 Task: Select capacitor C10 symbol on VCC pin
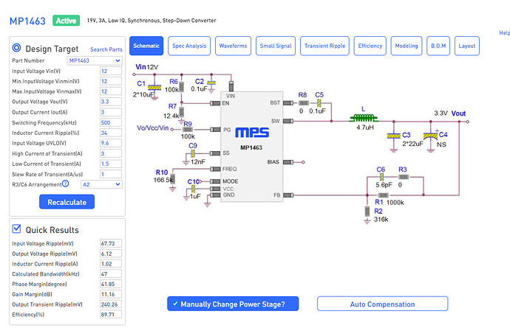point(193,189)
